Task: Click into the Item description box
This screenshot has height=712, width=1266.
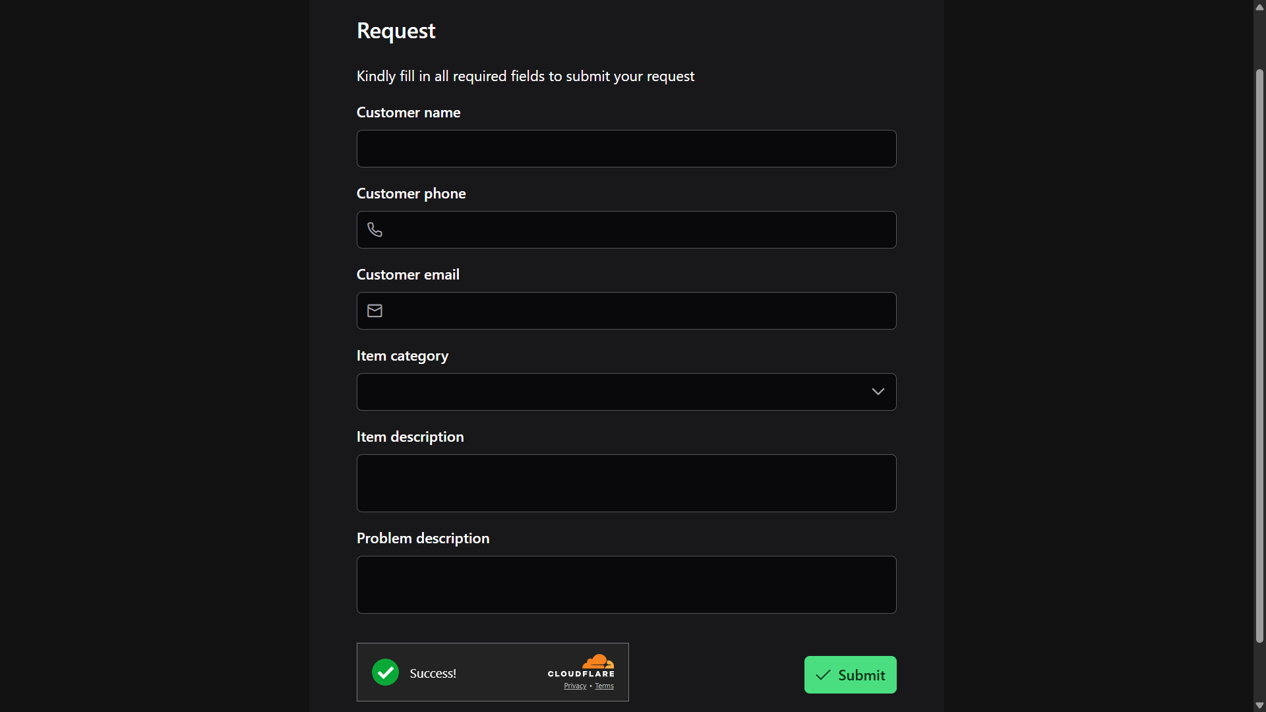Action: pyautogui.click(x=626, y=483)
